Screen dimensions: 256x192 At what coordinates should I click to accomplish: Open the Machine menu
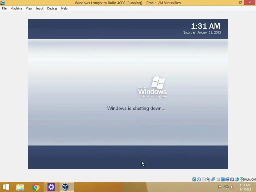pos(16,8)
